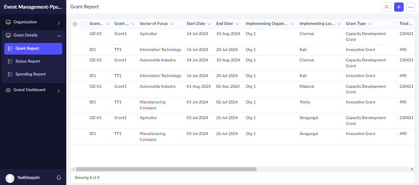Click the first row's Org 1 link
The image size is (419, 185).
coord(251,34)
